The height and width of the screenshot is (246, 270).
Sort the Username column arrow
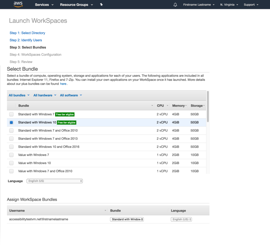point(105,211)
